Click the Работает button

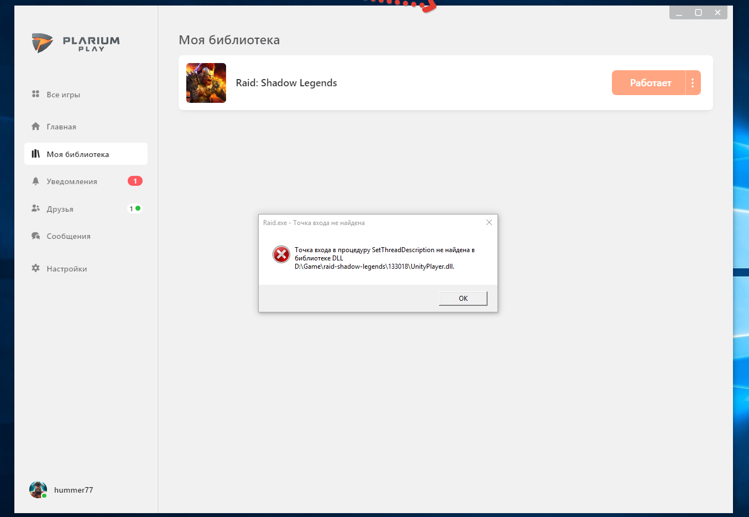point(648,83)
